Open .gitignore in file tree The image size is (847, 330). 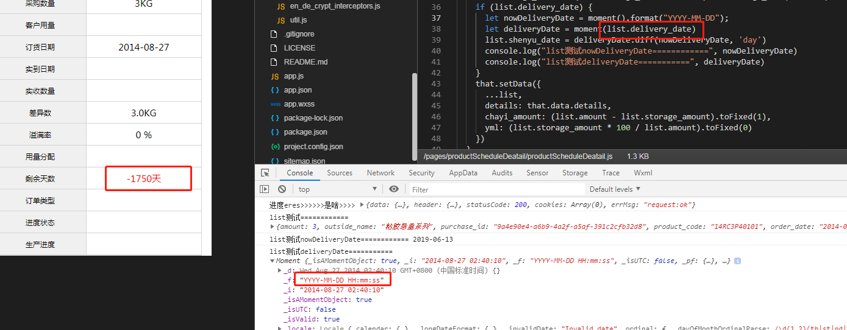pyautogui.click(x=299, y=34)
